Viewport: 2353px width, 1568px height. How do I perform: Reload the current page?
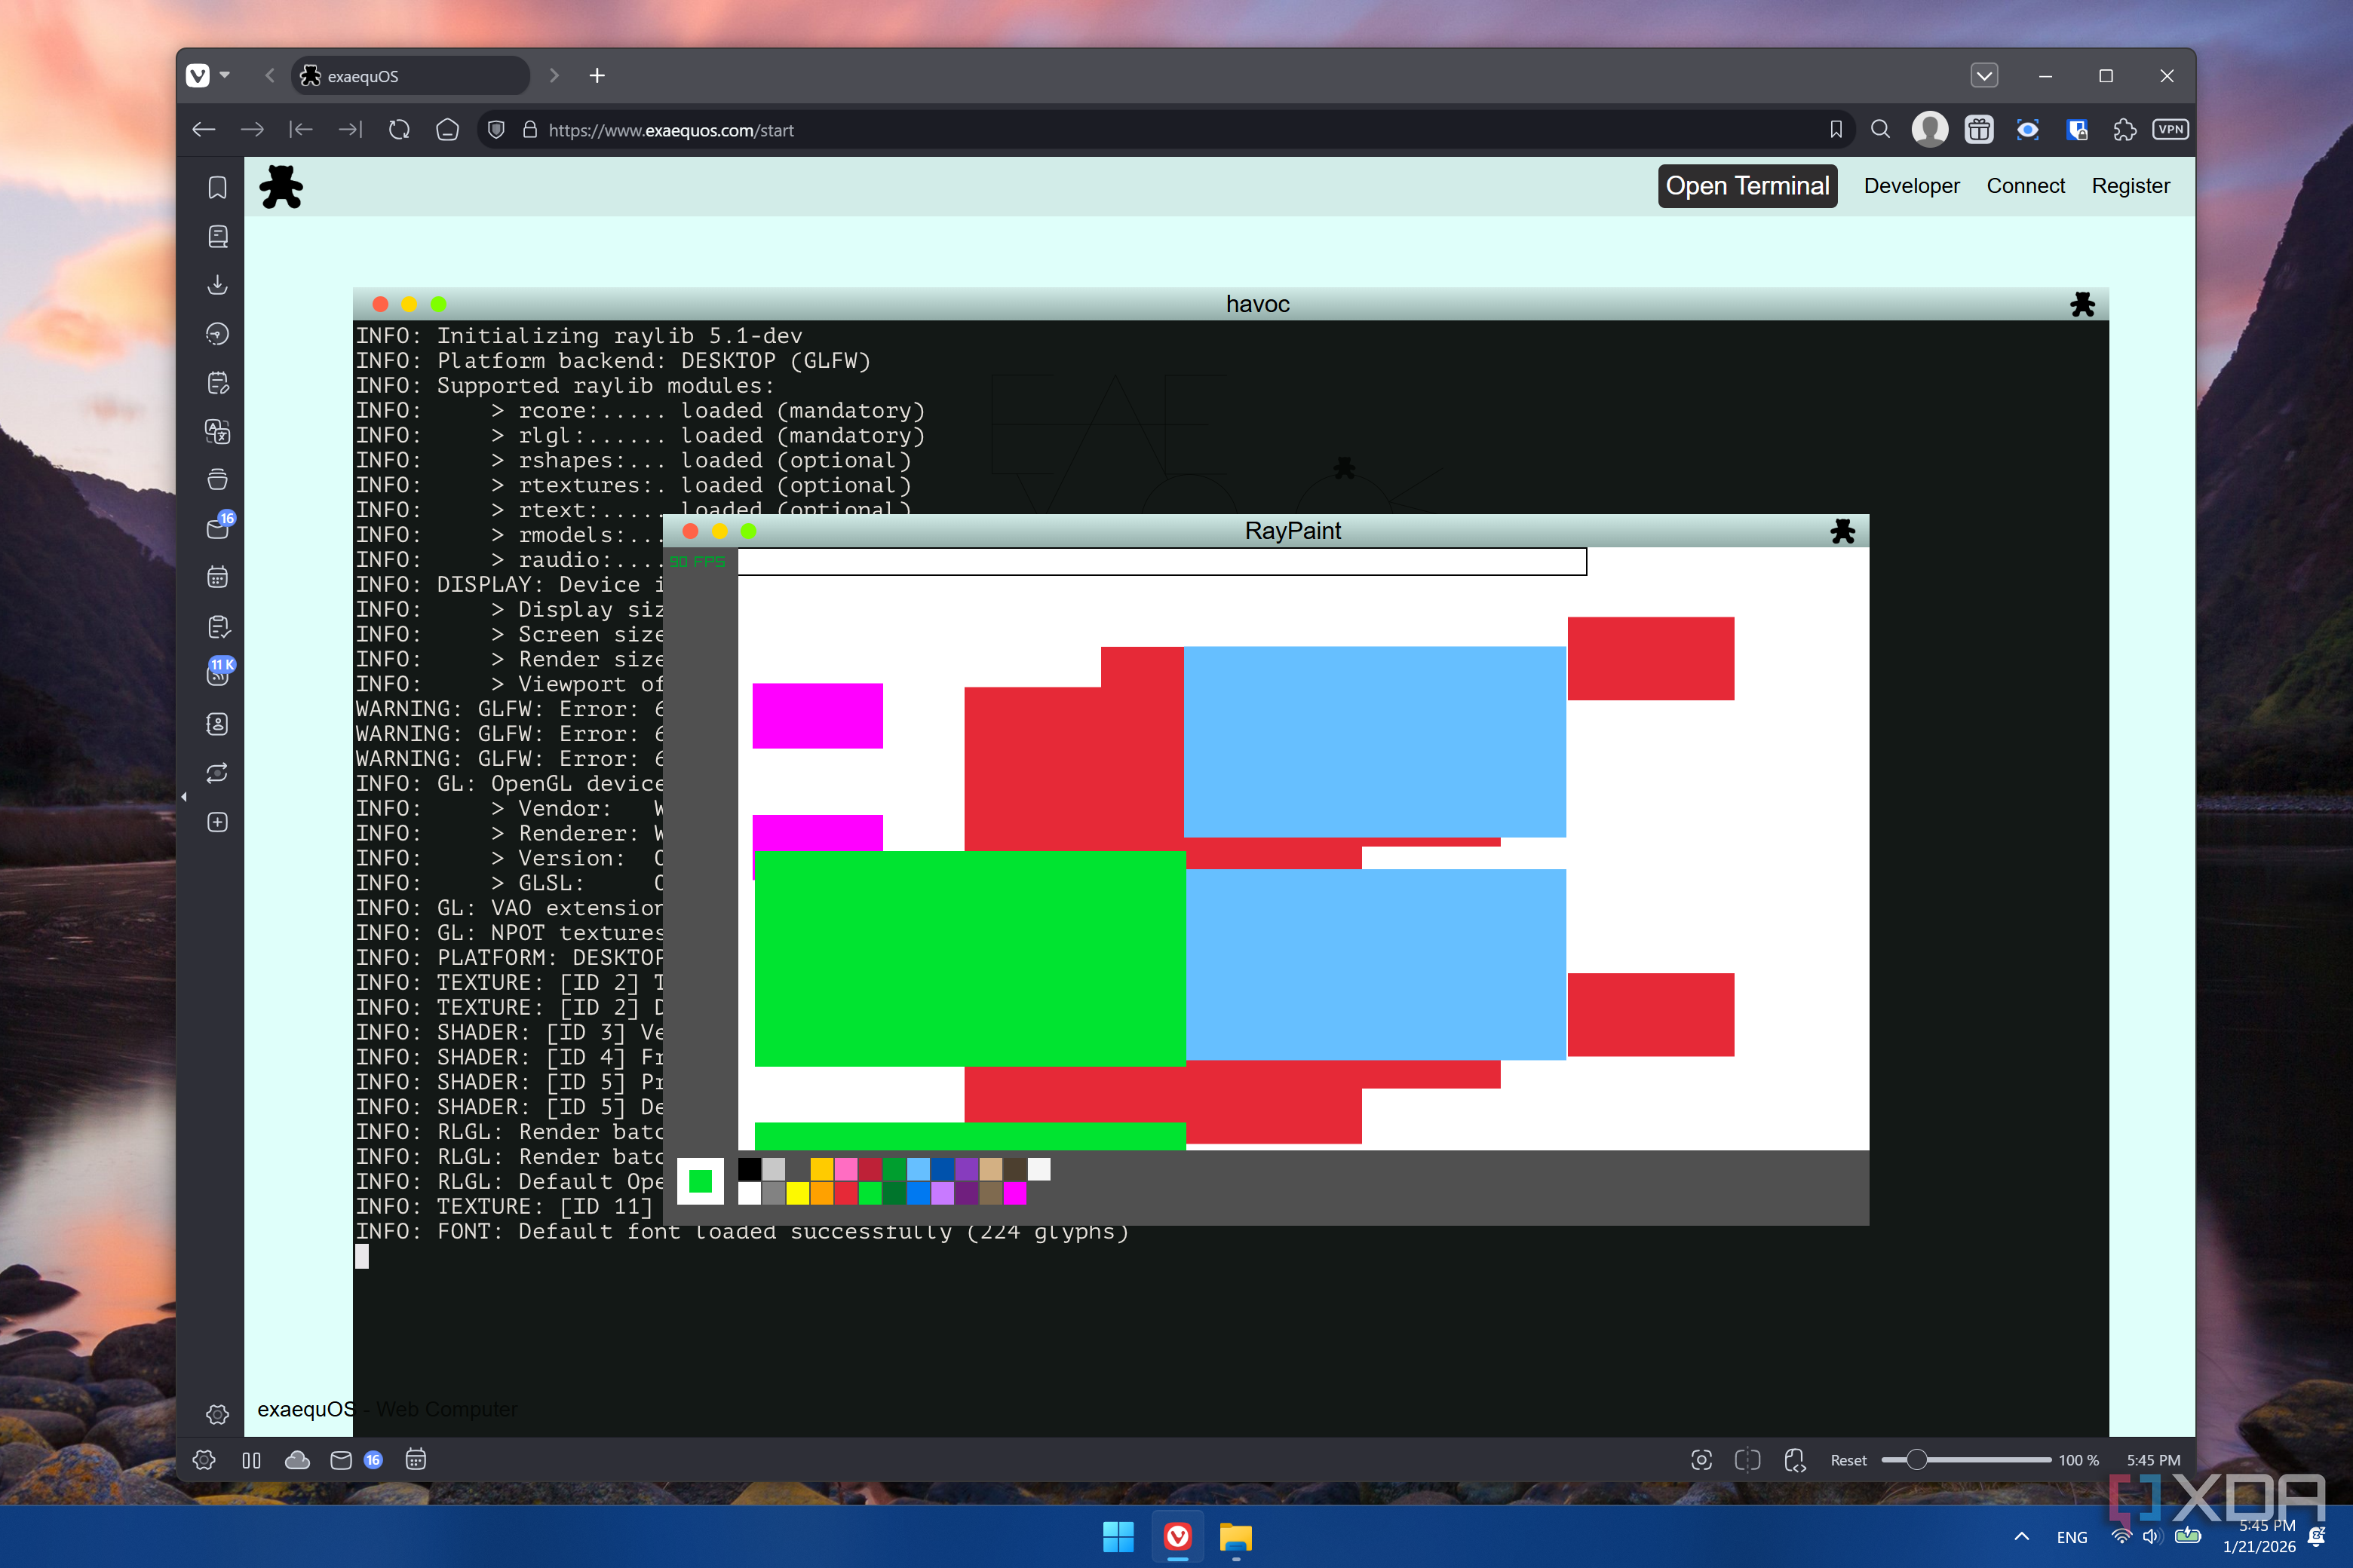tap(399, 130)
